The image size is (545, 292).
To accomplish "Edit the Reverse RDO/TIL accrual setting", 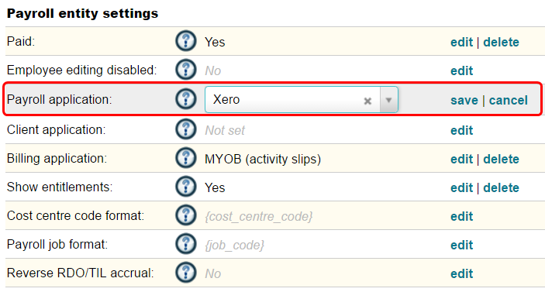I will pos(461,274).
